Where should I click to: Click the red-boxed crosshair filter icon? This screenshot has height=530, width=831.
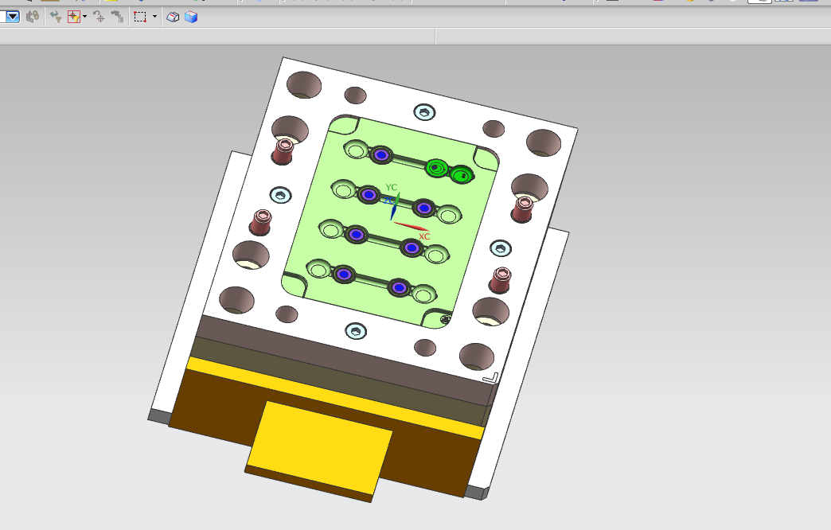74,16
